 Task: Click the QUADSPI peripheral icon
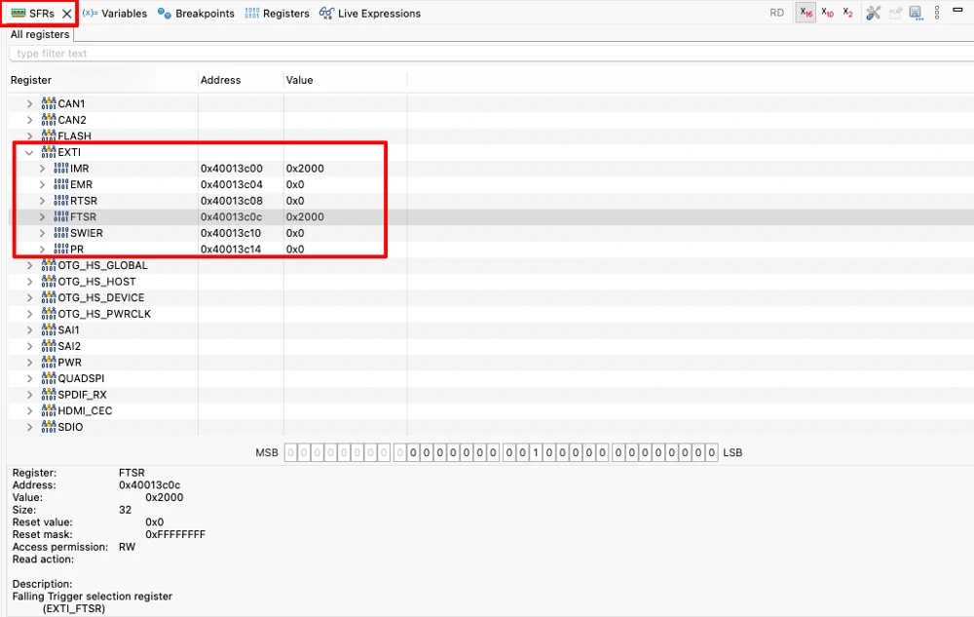pyautogui.click(x=49, y=378)
